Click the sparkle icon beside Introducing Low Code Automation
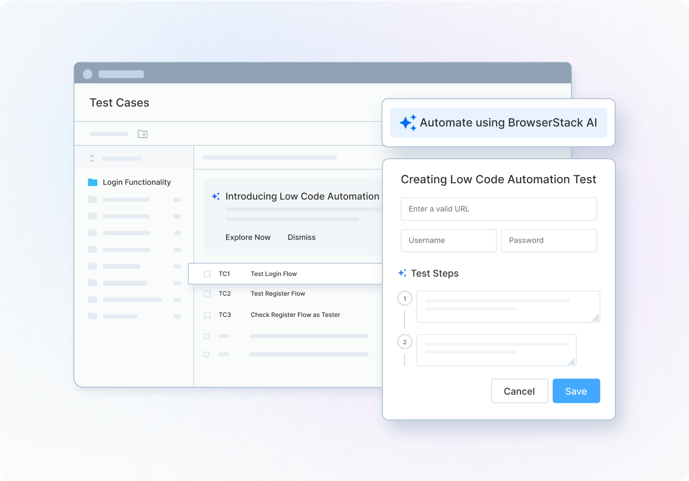 [216, 196]
